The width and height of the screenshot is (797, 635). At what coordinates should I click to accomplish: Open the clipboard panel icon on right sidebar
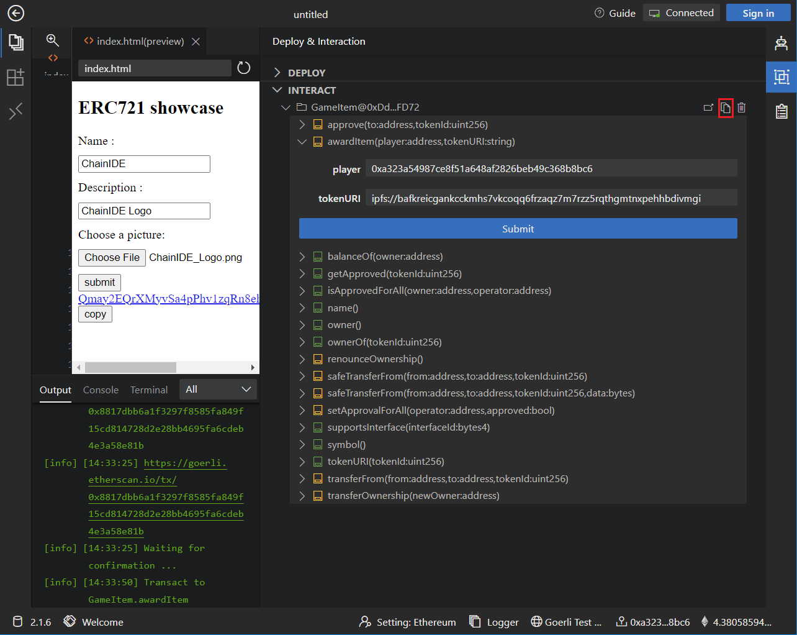pyautogui.click(x=781, y=111)
